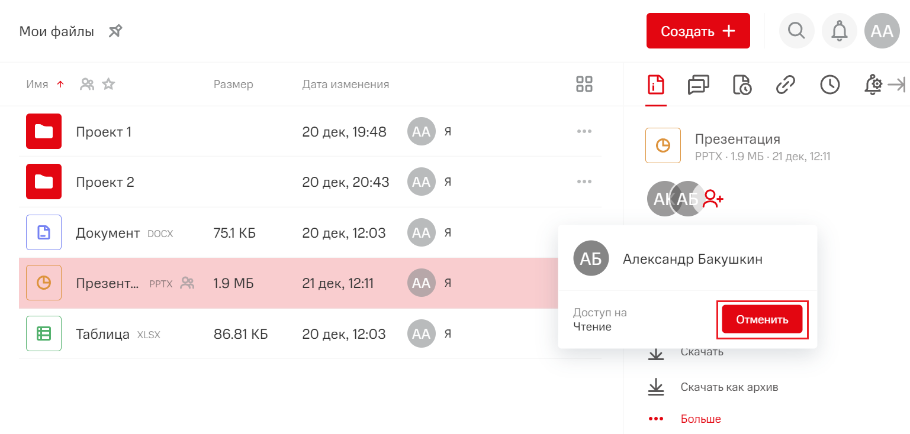Collapse the right details panel
Image resolution: width=910 pixels, height=434 pixels.
897,85
